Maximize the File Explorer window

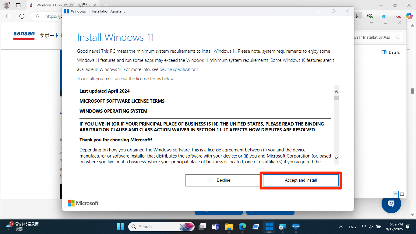click(386, 22)
